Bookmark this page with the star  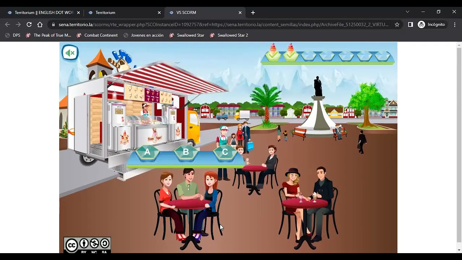pyautogui.click(x=397, y=25)
